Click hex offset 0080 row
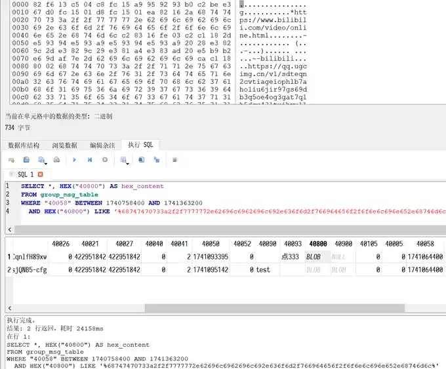446x369 pixels. (121, 66)
